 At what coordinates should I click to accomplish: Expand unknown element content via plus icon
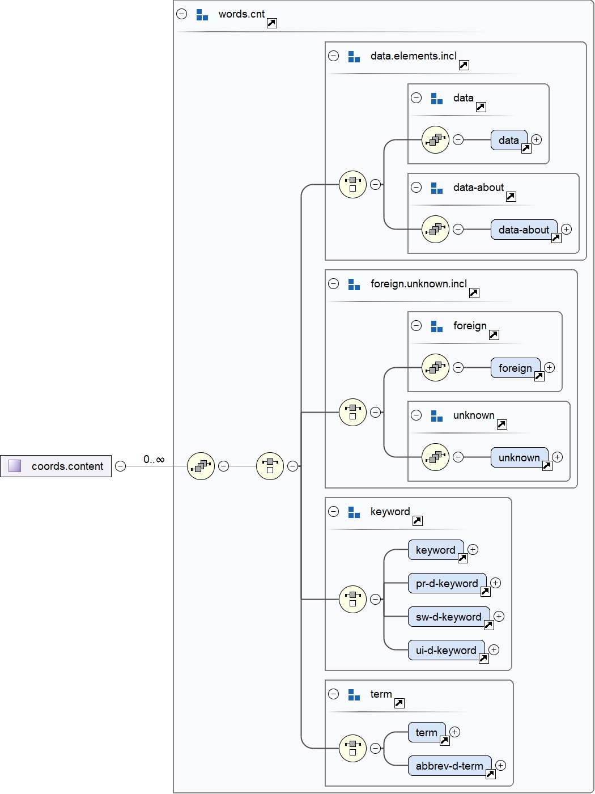[558, 457]
